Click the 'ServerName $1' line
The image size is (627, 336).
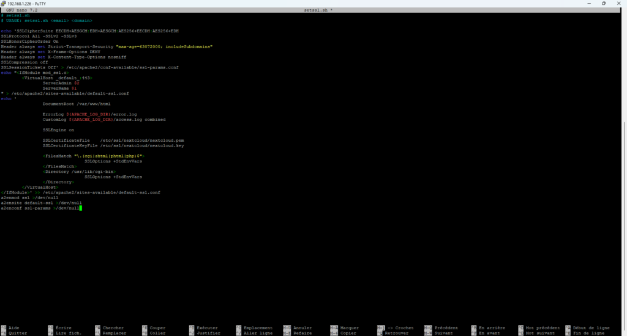click(59, 88)
